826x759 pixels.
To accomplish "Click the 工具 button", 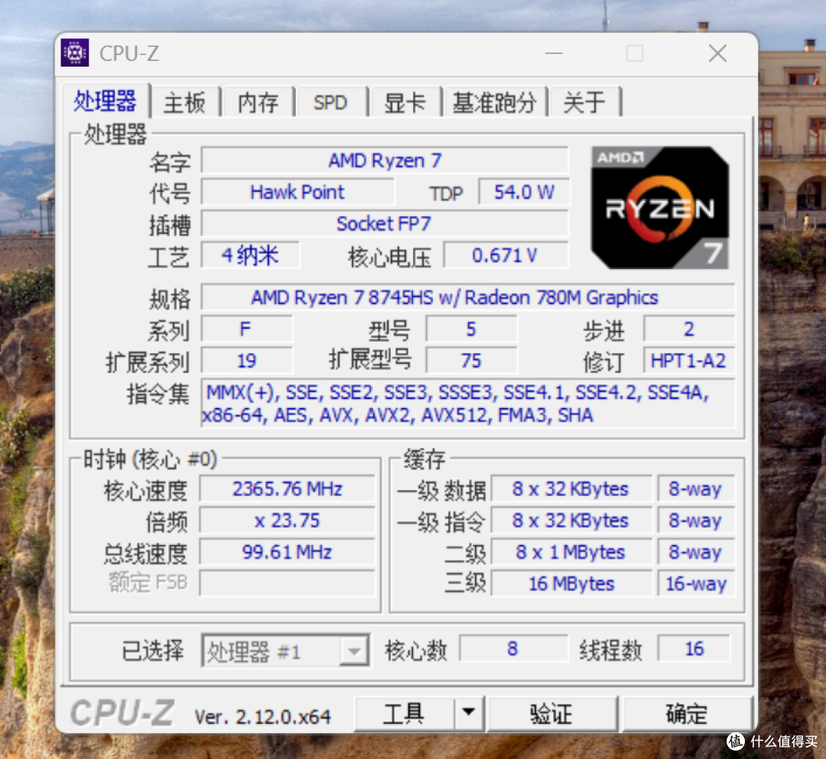I will [404, 713].
